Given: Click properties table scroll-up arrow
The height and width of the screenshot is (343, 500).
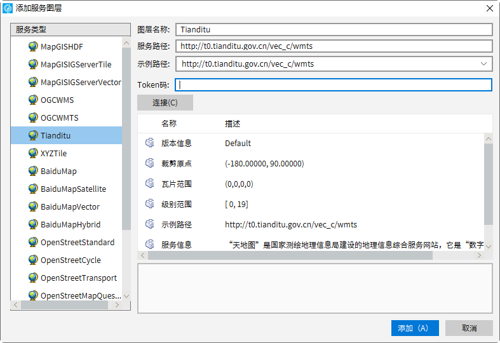Looking at the screenshot, I should point(488,138).
